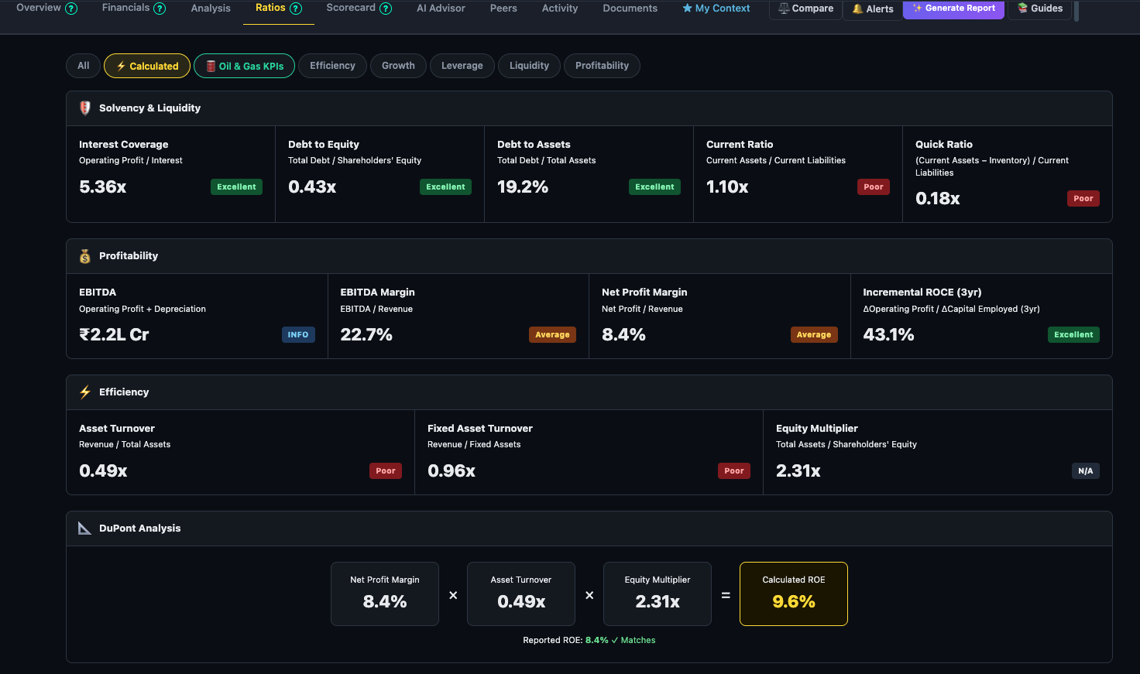1140x674 pixels.
Task: Switch to the Peers tab
Action: 503,9
